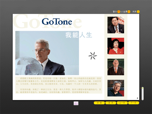Open thumbnail of bald man with orange tie
Image resolution: width=152 pixels, height=114 pixels.
(116, 67)
